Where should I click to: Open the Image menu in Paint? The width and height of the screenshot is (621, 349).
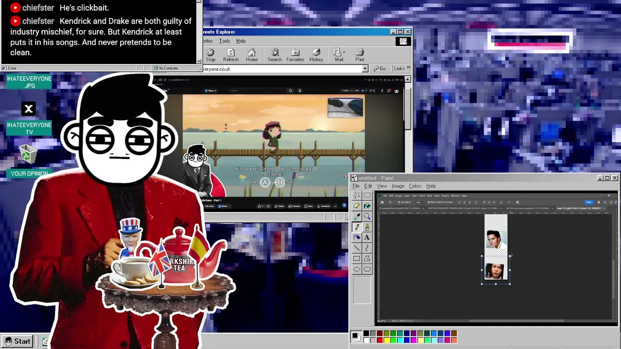click(398, 186)
